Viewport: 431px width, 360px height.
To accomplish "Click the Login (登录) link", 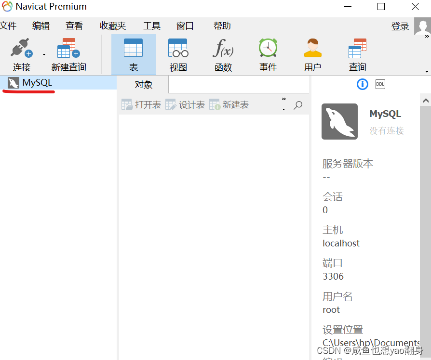I will click(400, 26).
